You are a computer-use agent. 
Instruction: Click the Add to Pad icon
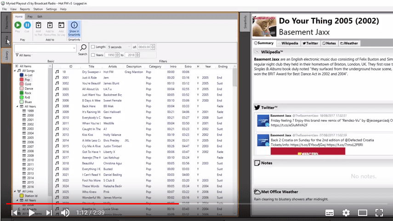(x=38, y=25)
